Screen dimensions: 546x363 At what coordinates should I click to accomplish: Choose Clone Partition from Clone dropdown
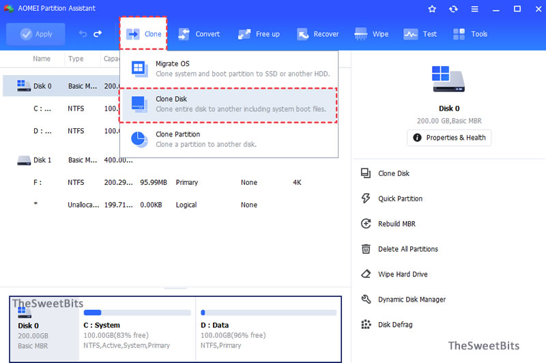tap(229, 139)
